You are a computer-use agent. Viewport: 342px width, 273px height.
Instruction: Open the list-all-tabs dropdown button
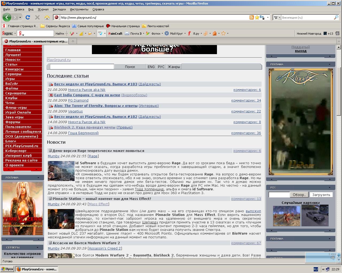click(x=339, y=41)
